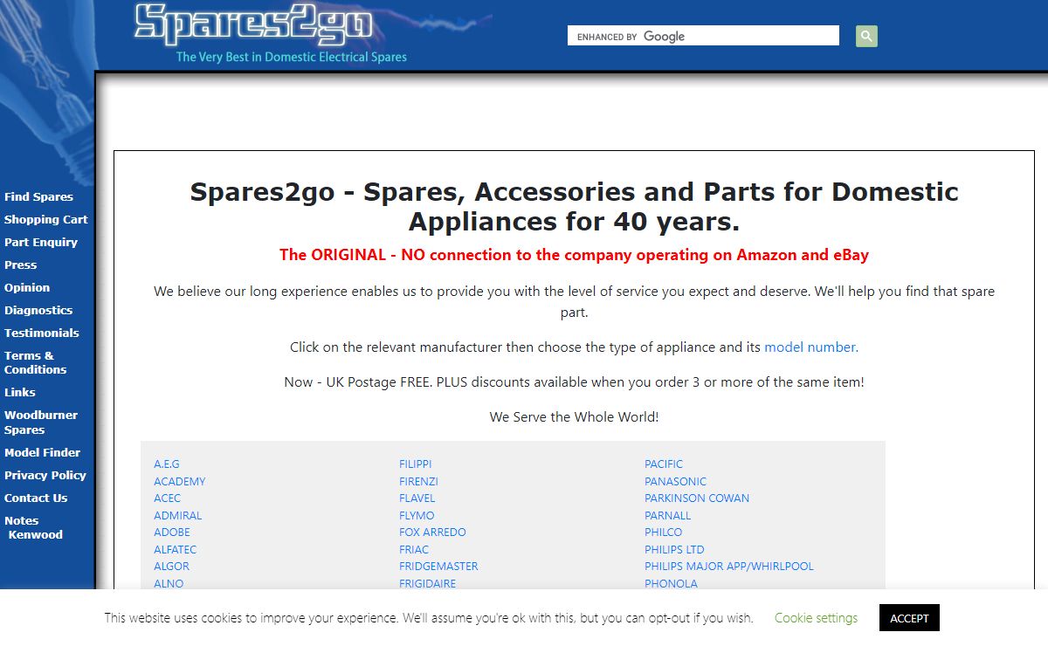The image size is (1048, 646).
Task: Select manufacturer FLAVEL
Action: (x=417, y=498)
